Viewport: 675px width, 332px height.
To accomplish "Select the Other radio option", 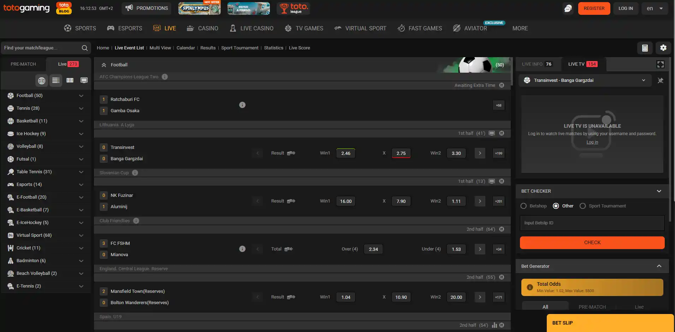I will [556, 206].
